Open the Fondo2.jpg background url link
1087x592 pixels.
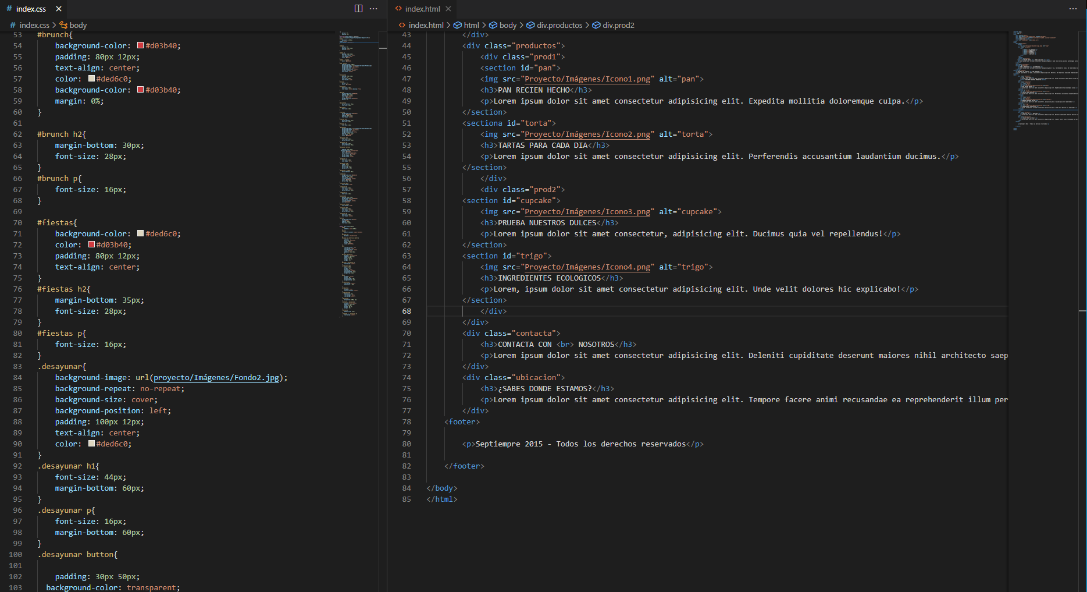[x=216, y=378]
